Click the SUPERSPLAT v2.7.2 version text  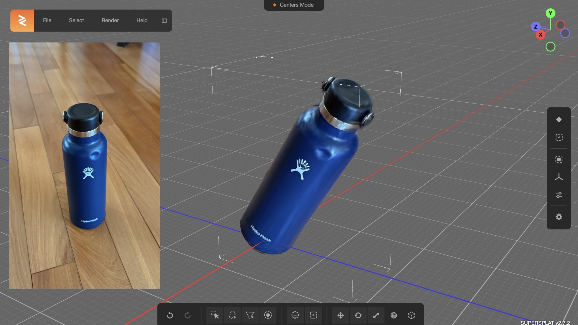(545, 322)
